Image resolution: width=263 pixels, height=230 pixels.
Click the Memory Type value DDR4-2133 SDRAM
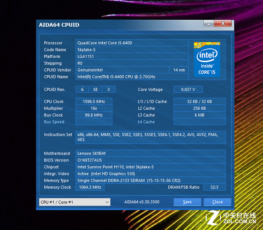151,180
